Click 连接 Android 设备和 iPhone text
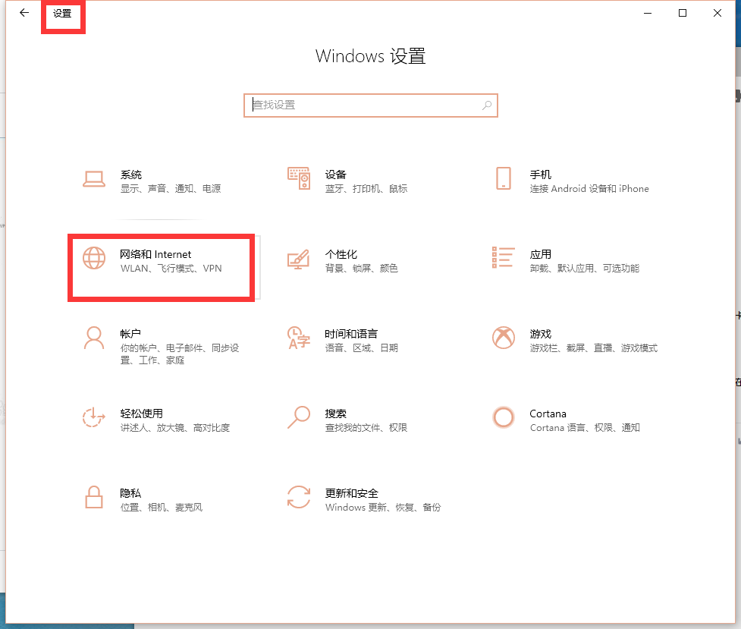 tap(589, 189)
